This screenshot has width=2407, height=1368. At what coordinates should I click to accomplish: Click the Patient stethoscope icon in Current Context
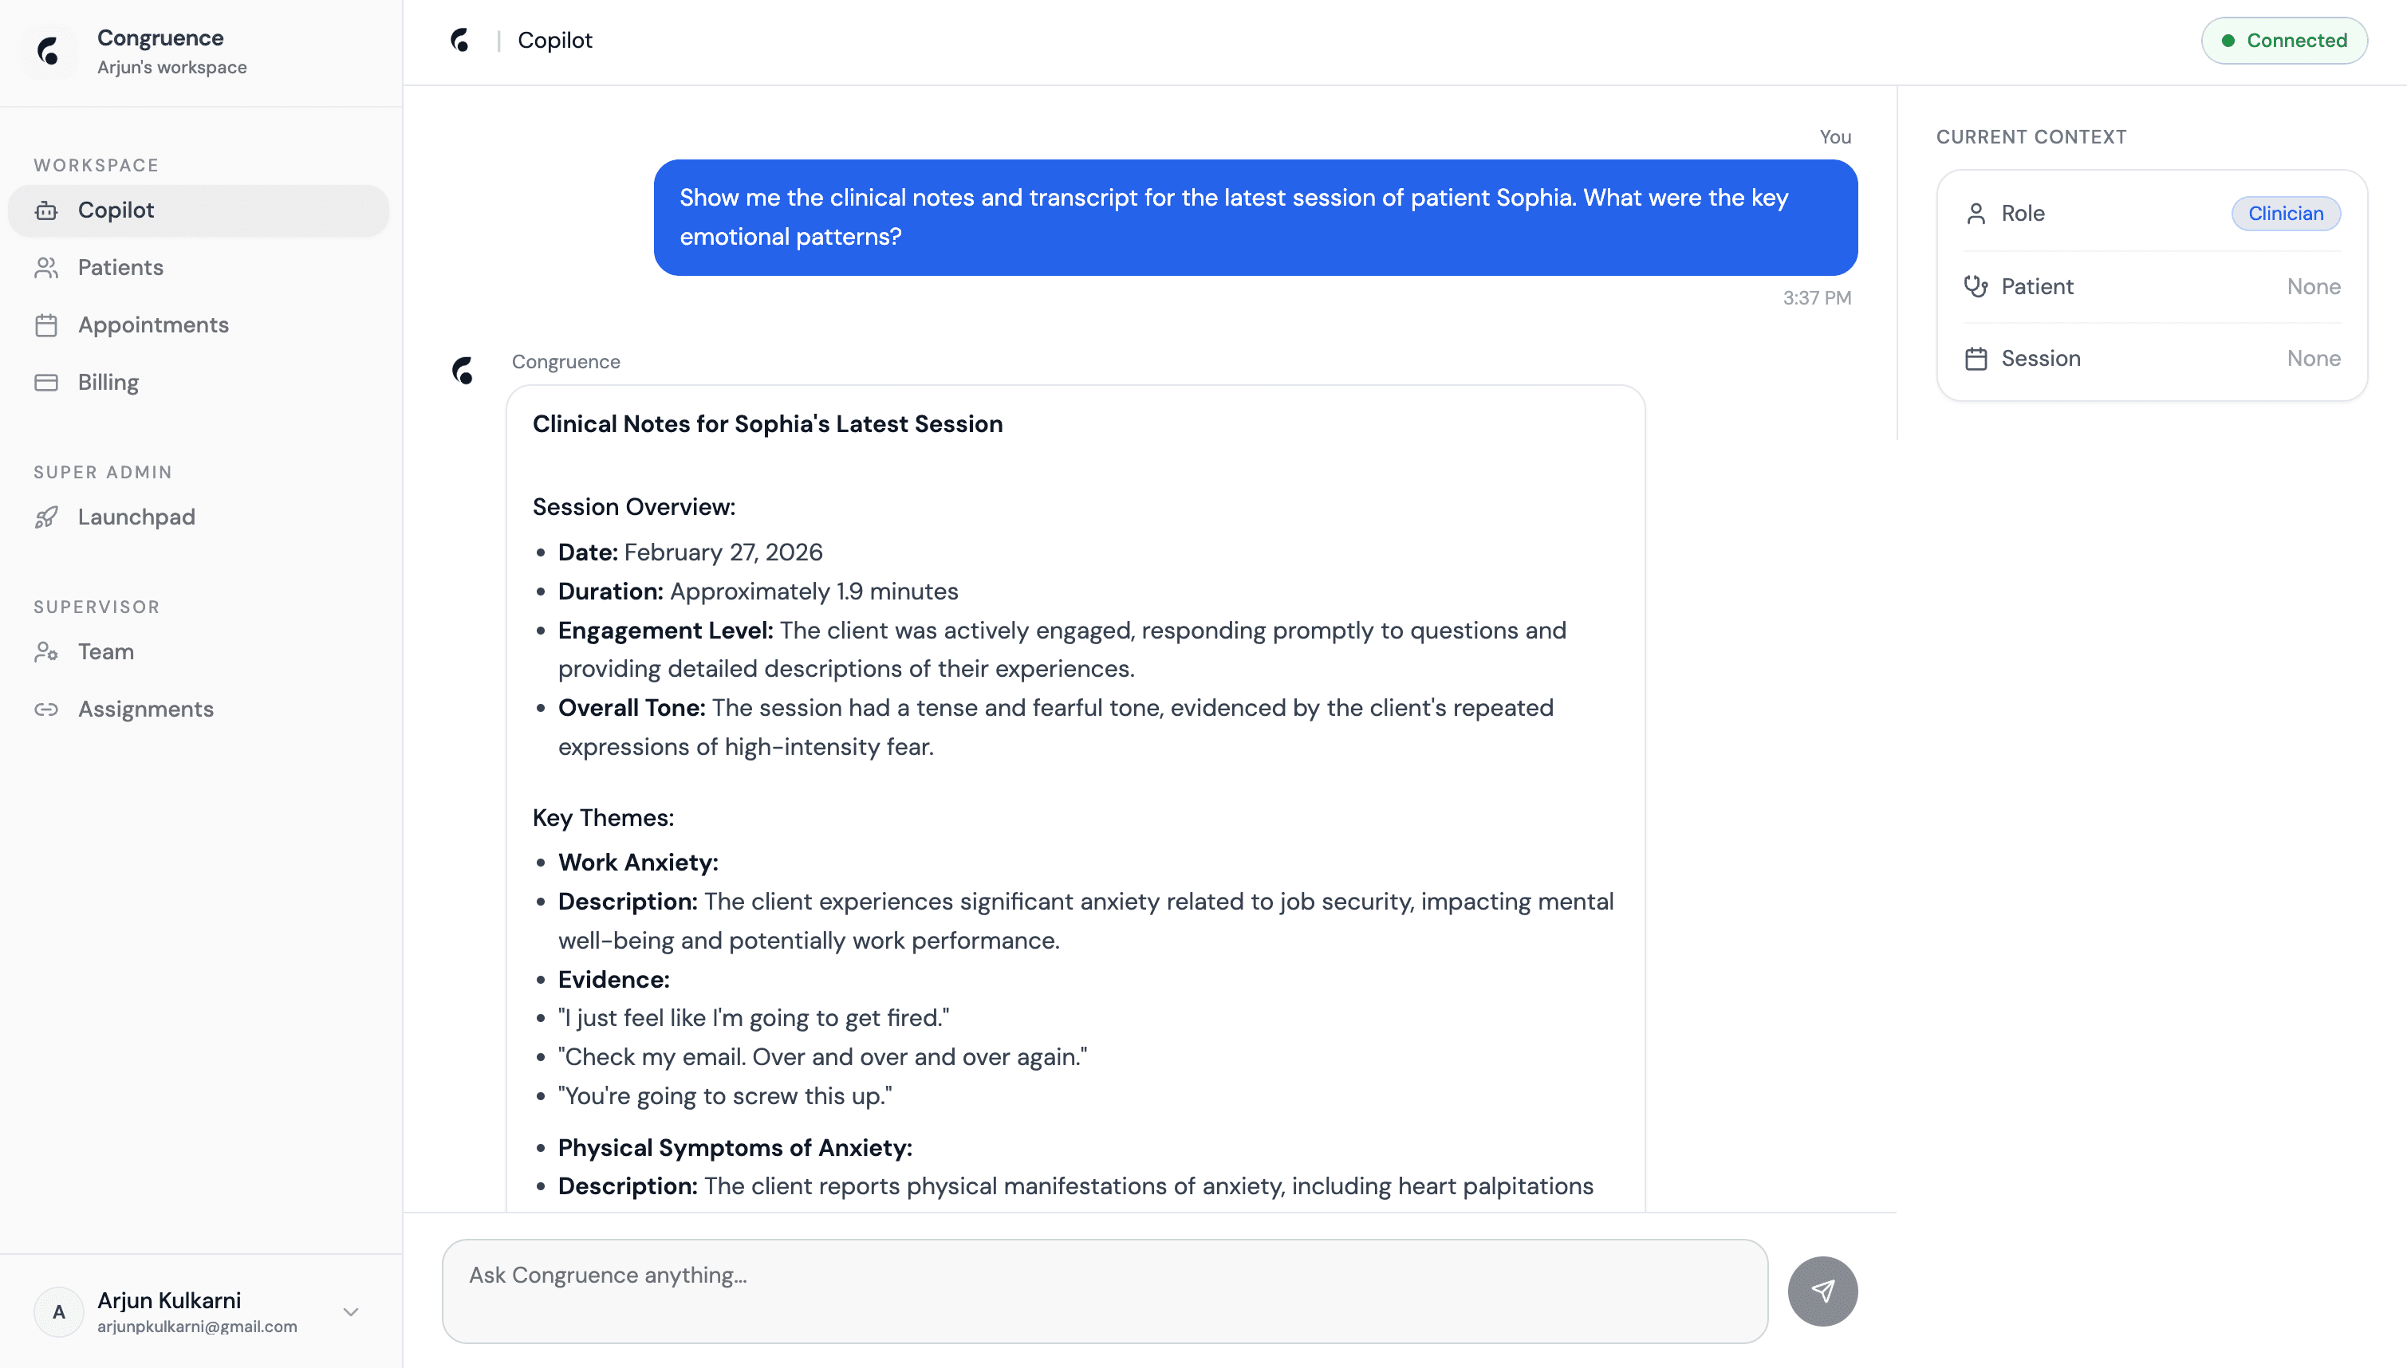(x=1976, y=286)
